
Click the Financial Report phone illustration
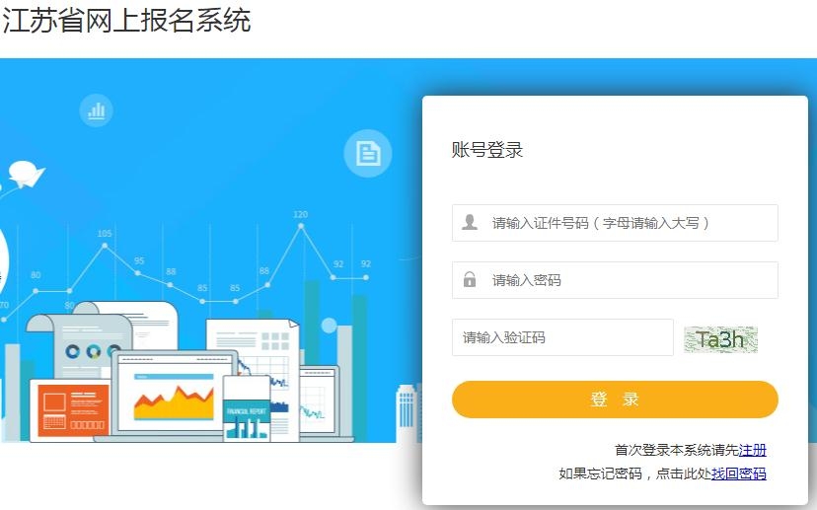[247, 408]
